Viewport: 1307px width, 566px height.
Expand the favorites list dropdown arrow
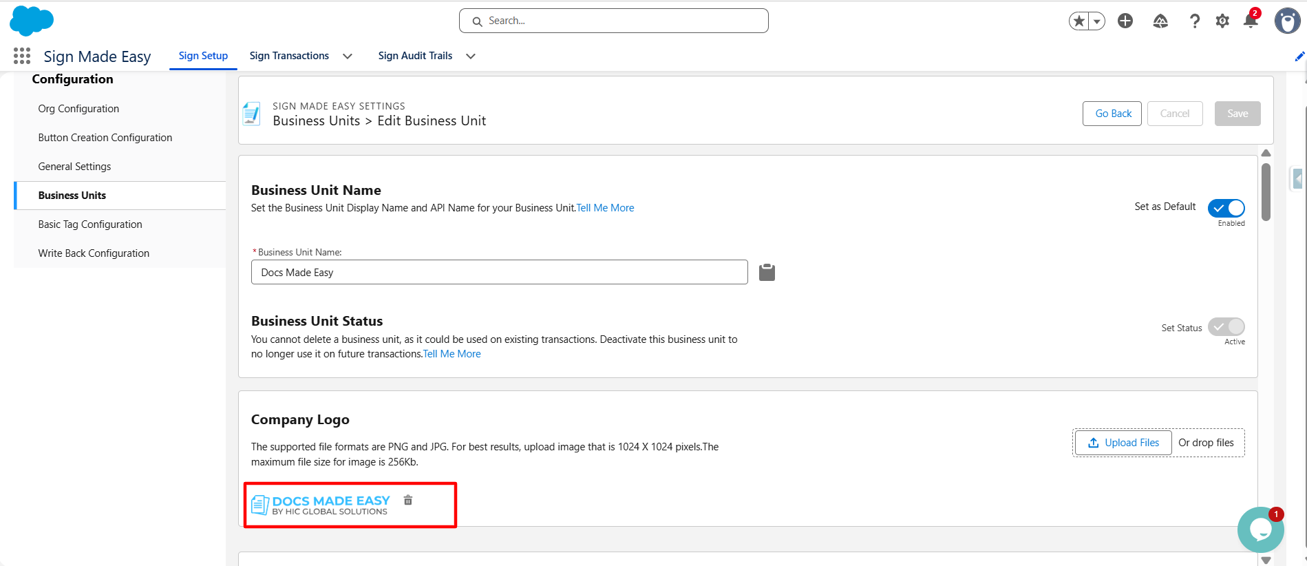point(1097,21)
